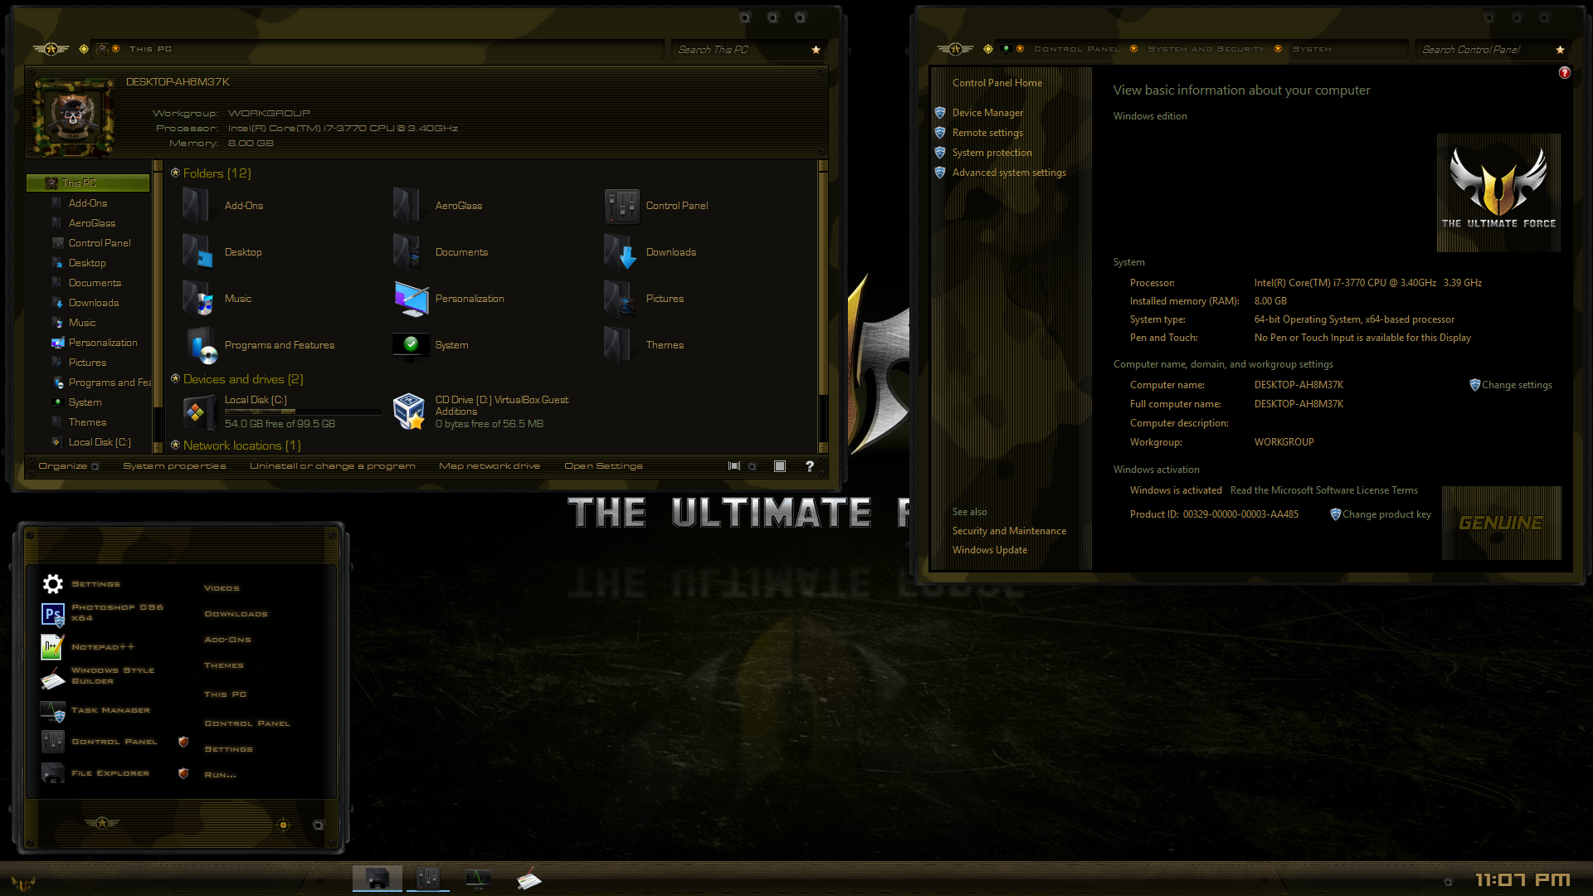Click the winged Start button on taskbar
This screenshot has width=1593, height=896.
(23, 883)
